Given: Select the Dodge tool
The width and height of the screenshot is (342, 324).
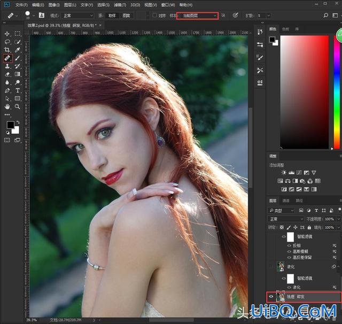Looking at the screenshot, I should click(18, 82).
